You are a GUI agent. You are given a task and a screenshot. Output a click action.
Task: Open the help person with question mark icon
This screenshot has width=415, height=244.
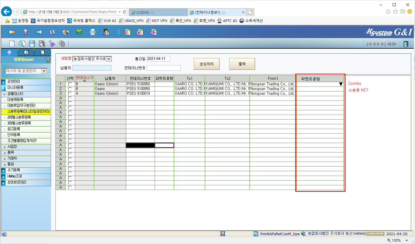coord(106,32)
